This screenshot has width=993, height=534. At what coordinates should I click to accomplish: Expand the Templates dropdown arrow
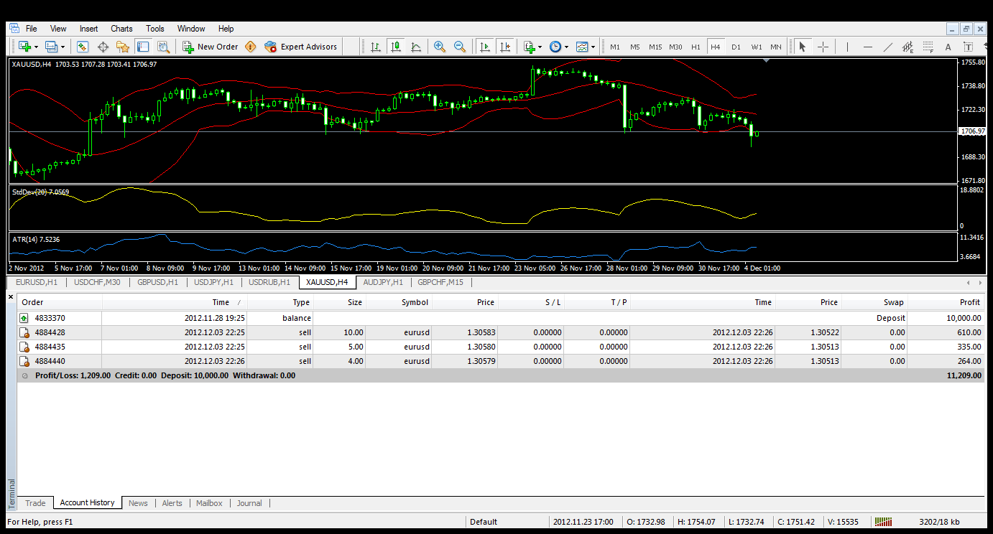click(x=594, y=47)
